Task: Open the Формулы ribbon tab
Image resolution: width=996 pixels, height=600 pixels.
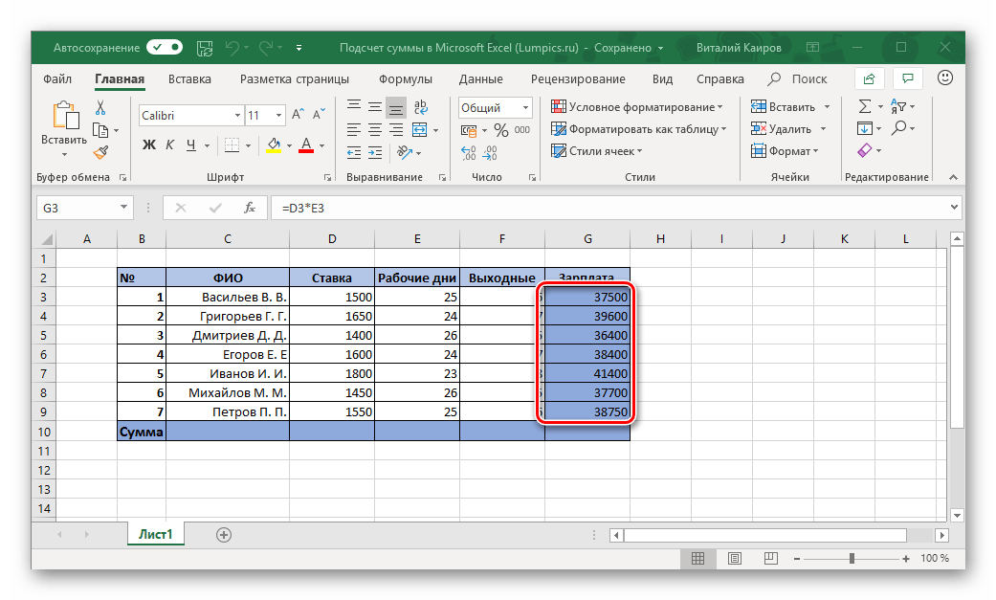Action: (405, 78)
